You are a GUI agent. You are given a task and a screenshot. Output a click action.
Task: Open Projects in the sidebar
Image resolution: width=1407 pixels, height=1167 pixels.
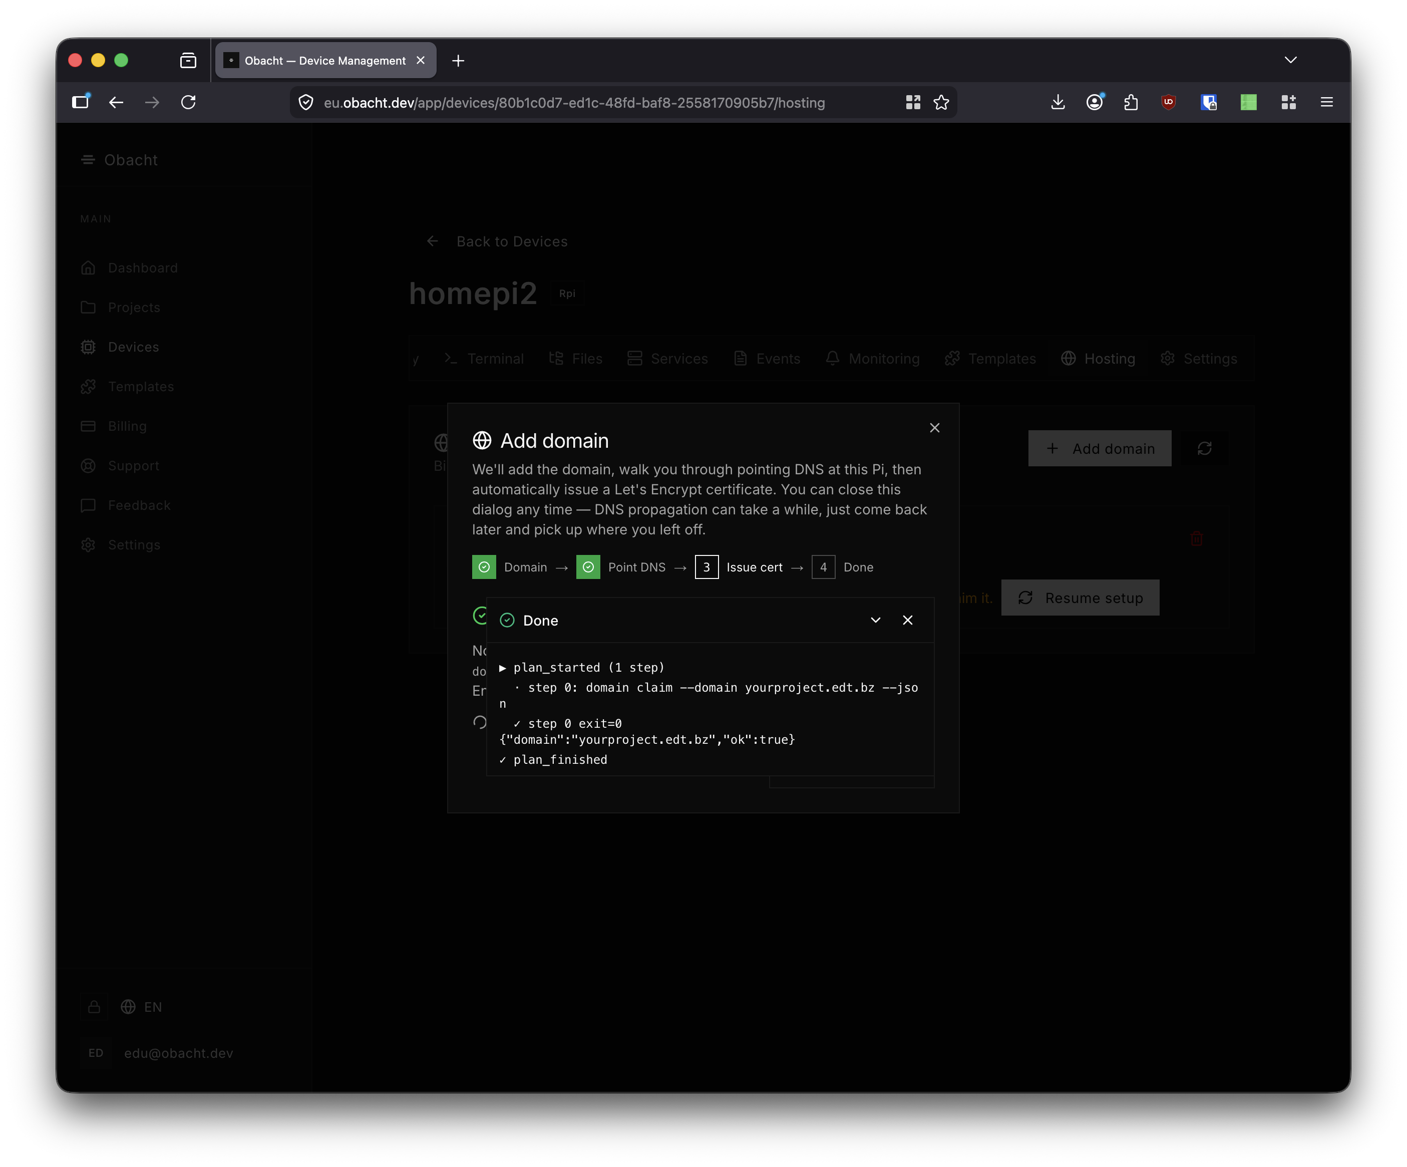121,307
